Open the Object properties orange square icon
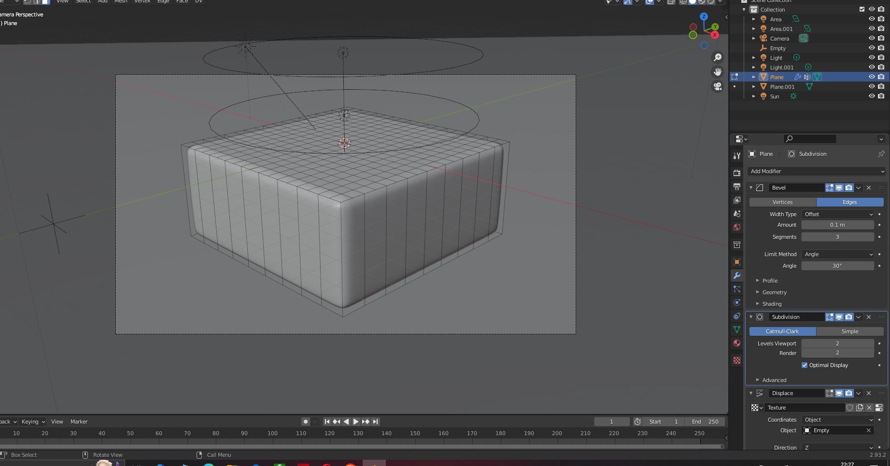This screenshot has width=890, height=466. [736, 262]
